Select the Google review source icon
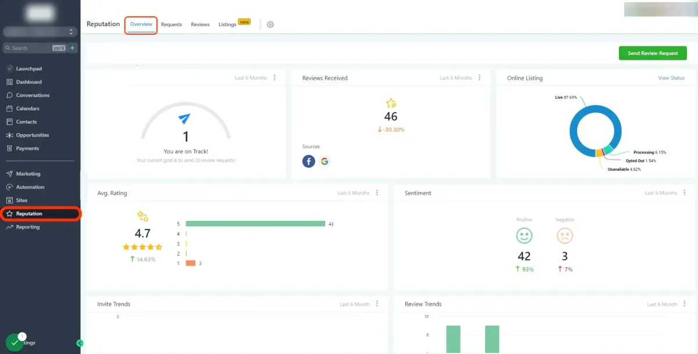 (325, 161)
